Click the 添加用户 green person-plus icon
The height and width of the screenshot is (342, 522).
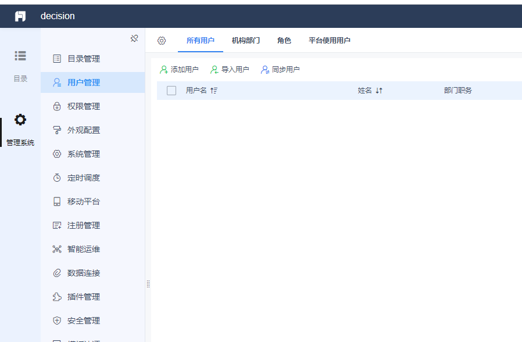(163, 70)
